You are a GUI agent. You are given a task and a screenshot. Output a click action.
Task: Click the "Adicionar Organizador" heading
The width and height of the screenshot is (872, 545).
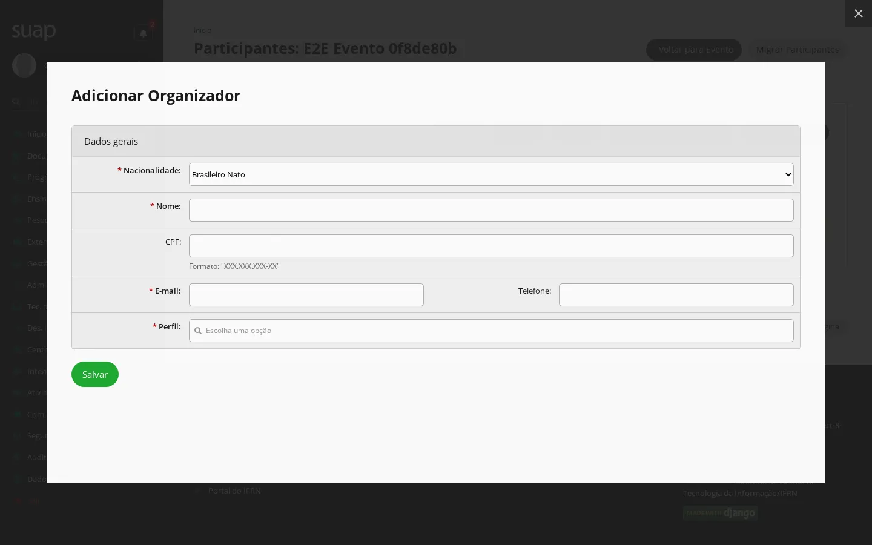click(x=156, y=96)
